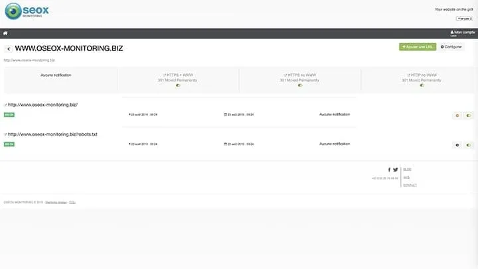Toggle monitoring switch for robots.txt row
478x269 pixels.
469,145
